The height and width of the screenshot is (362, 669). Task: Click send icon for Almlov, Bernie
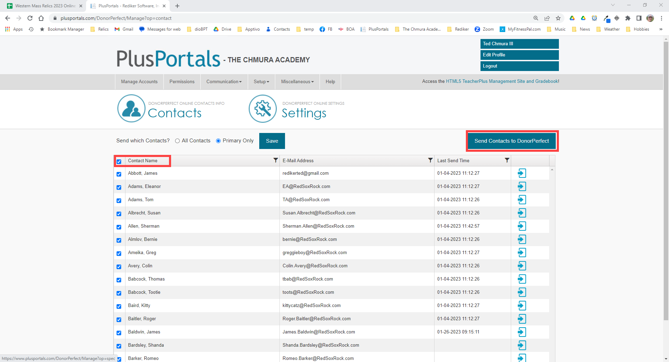tap(522, 239)
